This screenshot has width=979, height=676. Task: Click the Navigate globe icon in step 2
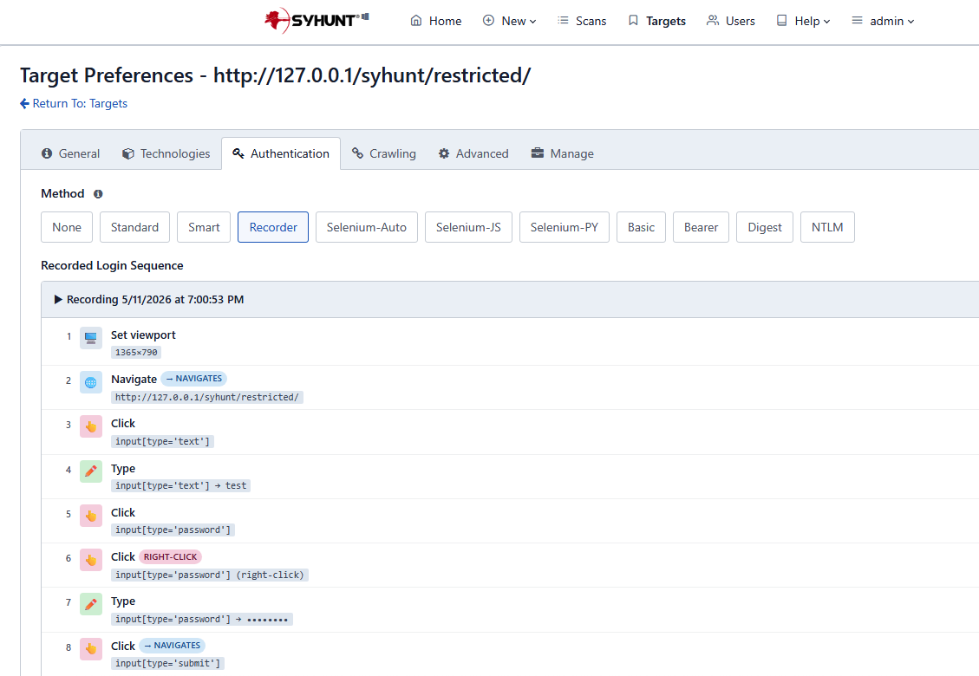point(91,382)
